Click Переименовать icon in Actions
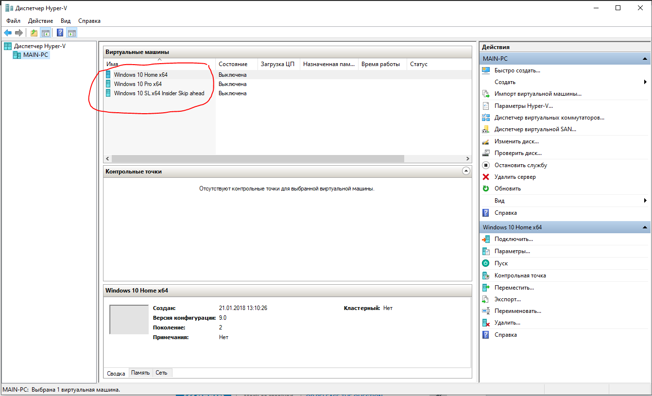Viewport: 652px width, 396px height. tap(485, 311)
